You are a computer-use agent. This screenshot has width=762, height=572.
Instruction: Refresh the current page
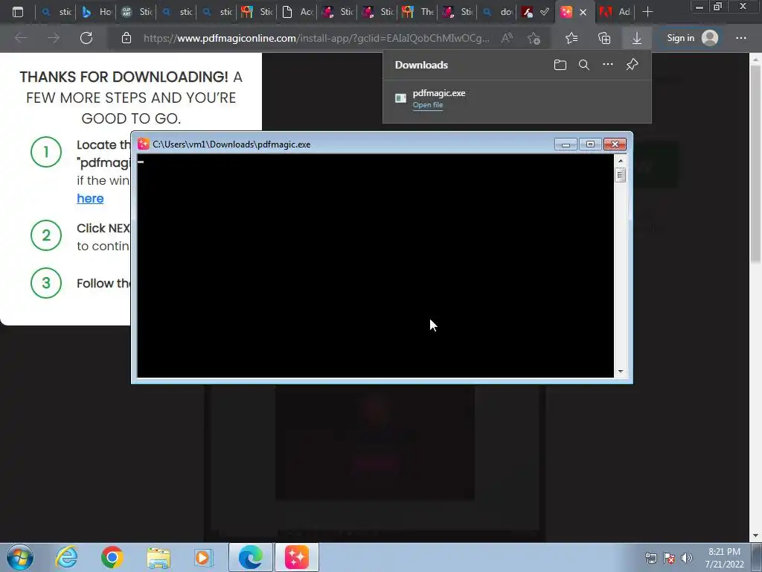coord(86,38)
